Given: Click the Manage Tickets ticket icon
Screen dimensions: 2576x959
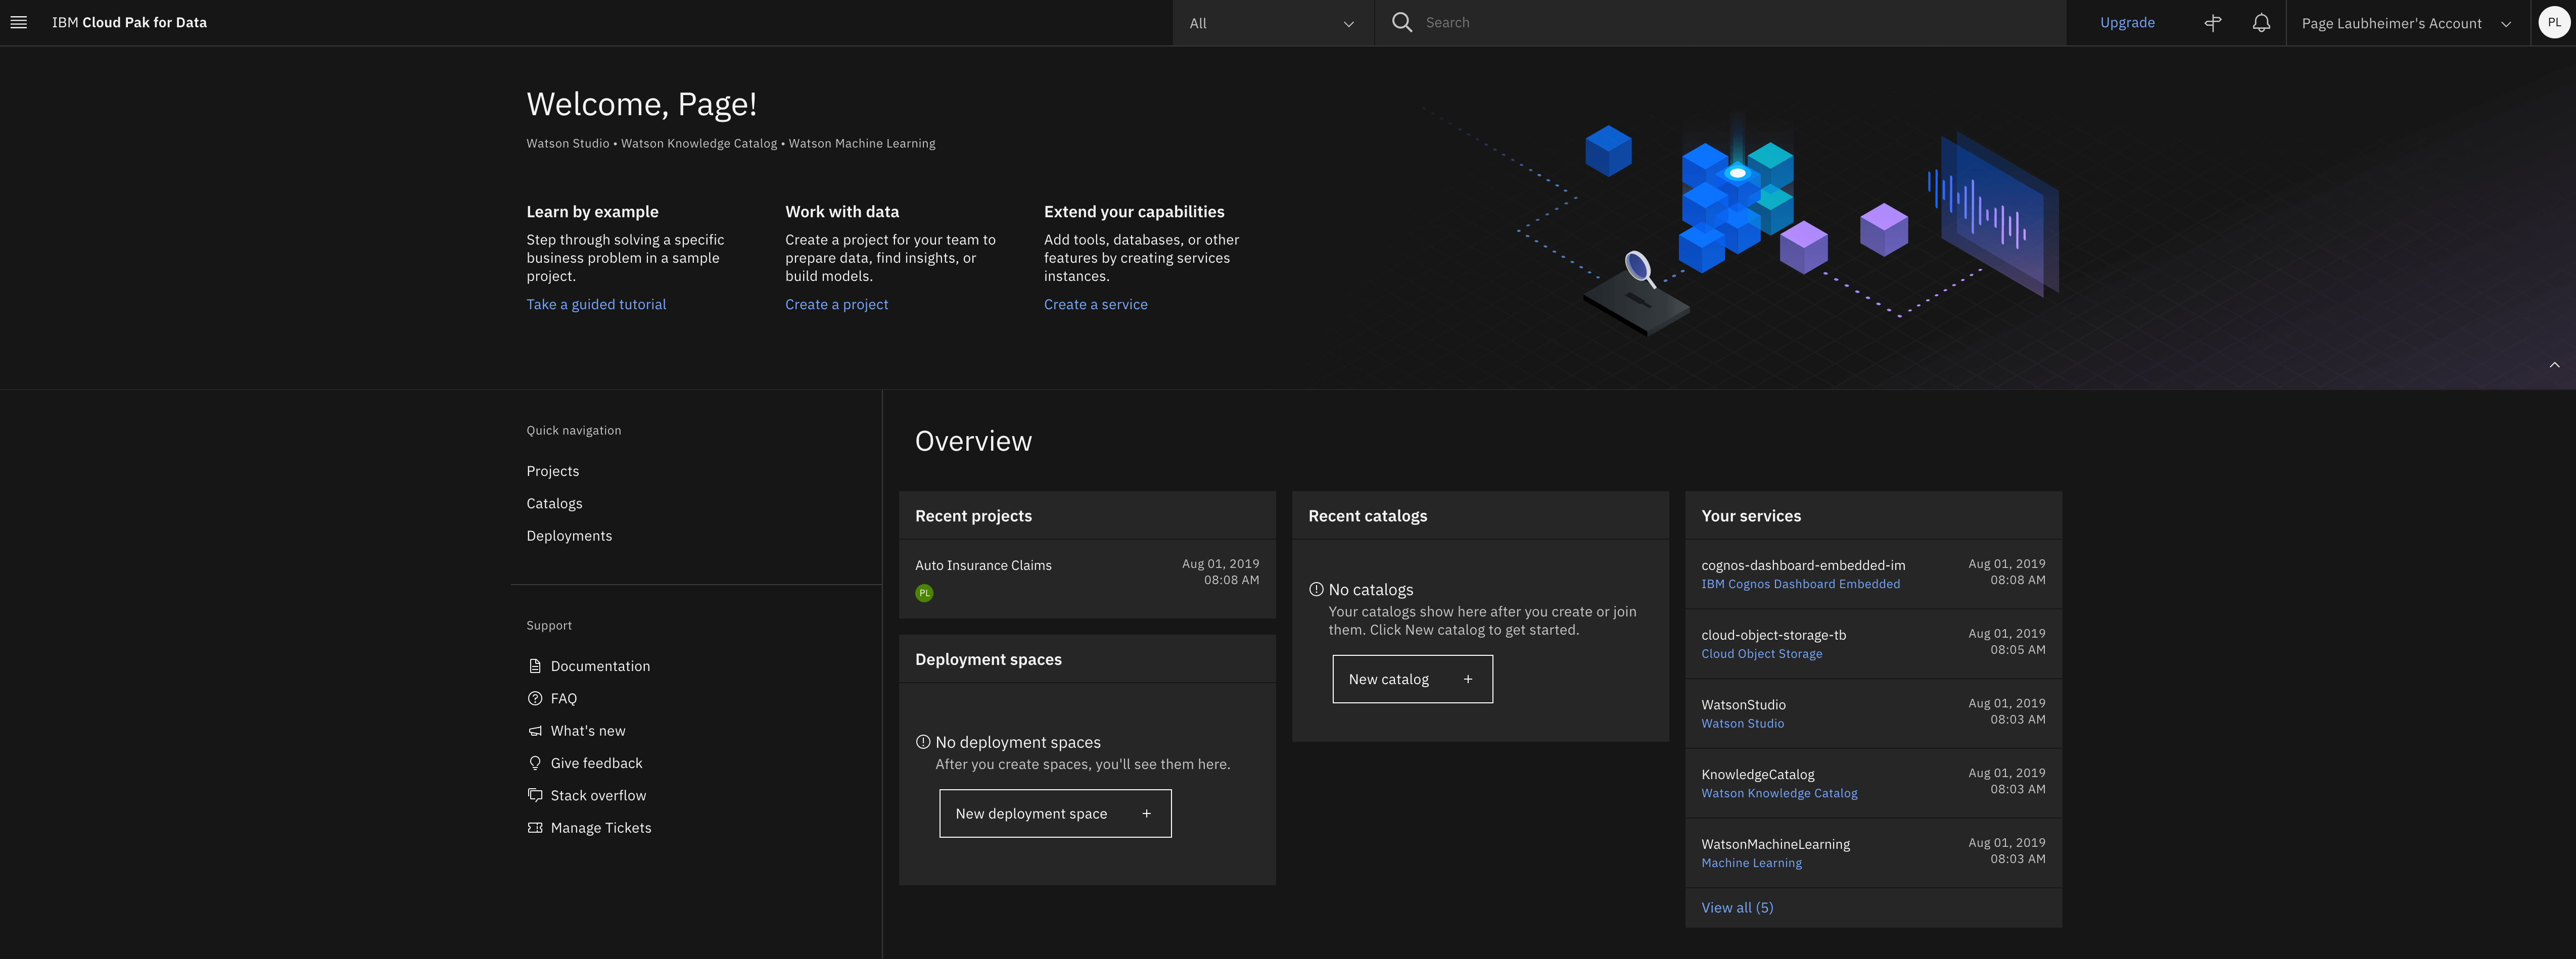Looking at the screenshot, I should [535, 828].
